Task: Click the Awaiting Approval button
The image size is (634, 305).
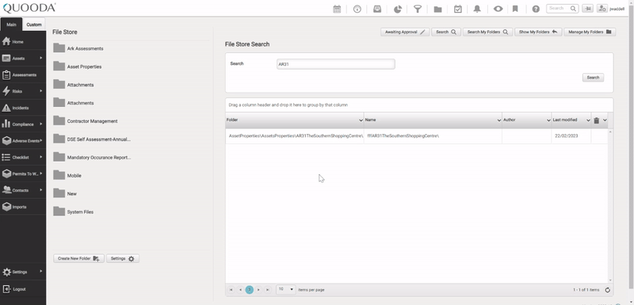Action: coord(405,32)
